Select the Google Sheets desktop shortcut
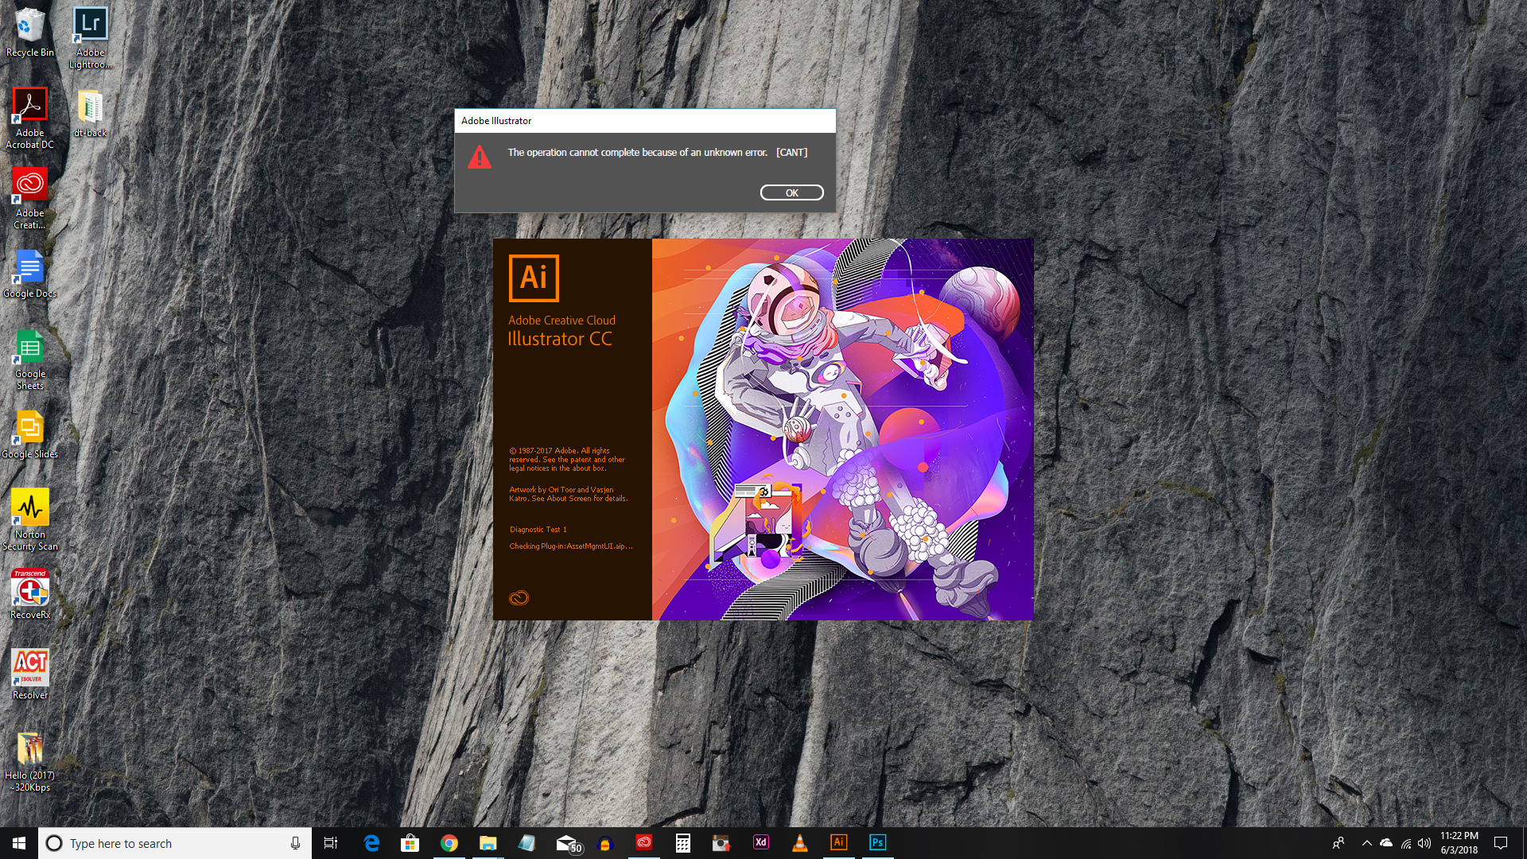 (30, 360)
